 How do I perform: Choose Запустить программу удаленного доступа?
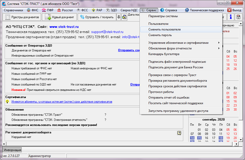181,111
